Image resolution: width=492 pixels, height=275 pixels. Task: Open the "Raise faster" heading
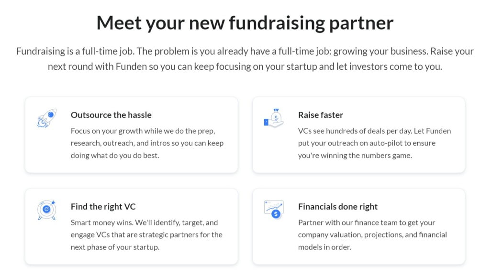click(321, 115)
